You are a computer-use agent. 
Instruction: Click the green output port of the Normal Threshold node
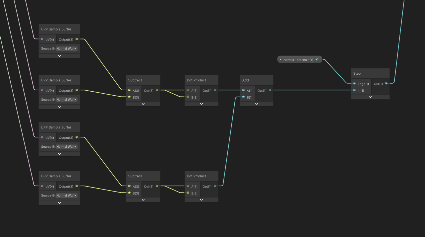(317, 59)
